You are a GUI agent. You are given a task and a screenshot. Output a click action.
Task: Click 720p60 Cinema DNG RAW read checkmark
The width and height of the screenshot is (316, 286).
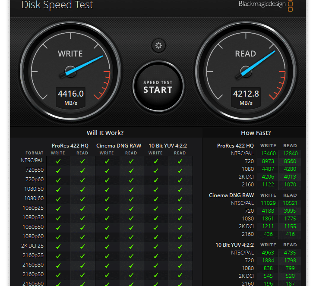click(x=131, y=180)
